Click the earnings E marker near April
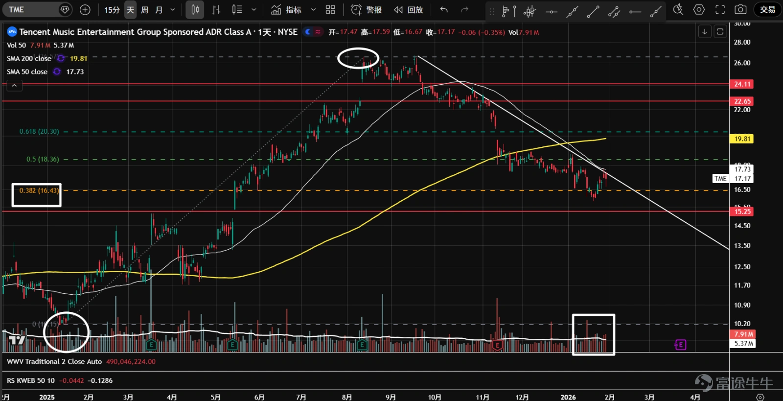This screenshot has width=783, height=401. [x=151, y=345]
